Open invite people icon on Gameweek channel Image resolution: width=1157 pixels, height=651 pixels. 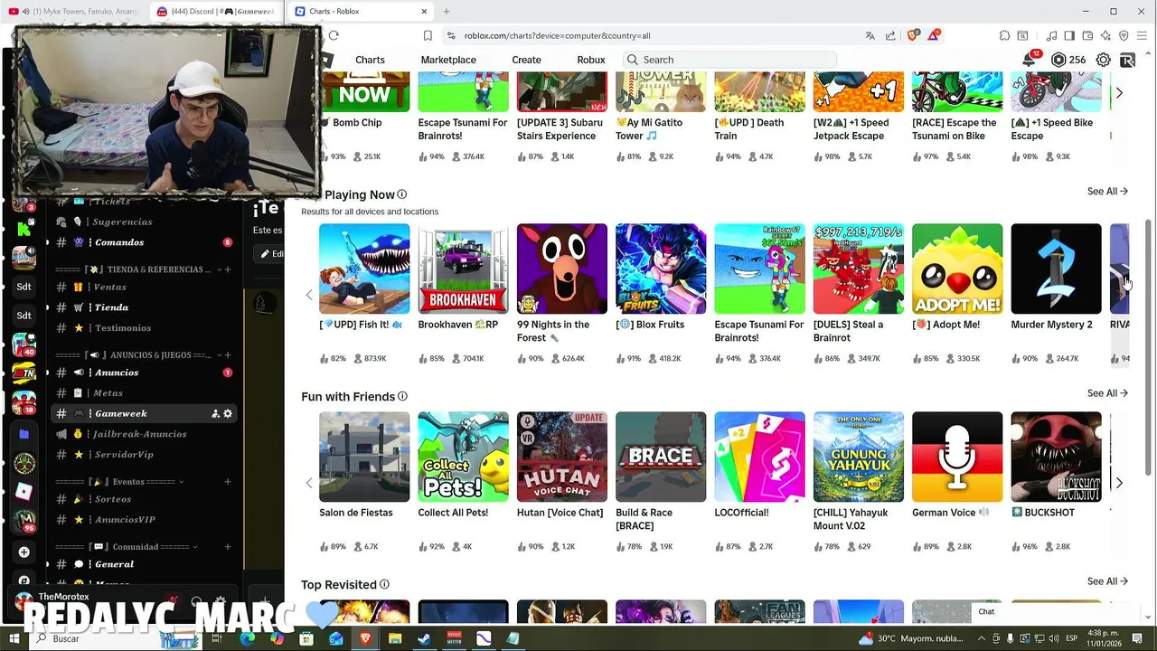tap(215, 413)
